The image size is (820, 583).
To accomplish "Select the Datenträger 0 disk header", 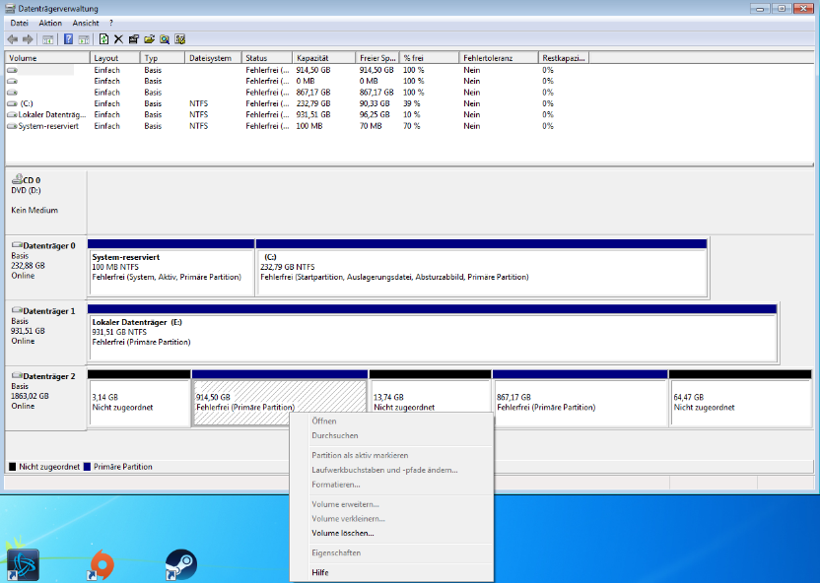I will (45, 268).
